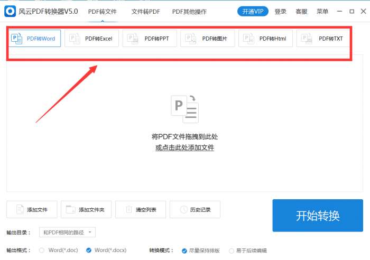370x260 pixels.
Task: Open the PDF其他操作 tab
Action: [x=189, y=12]
